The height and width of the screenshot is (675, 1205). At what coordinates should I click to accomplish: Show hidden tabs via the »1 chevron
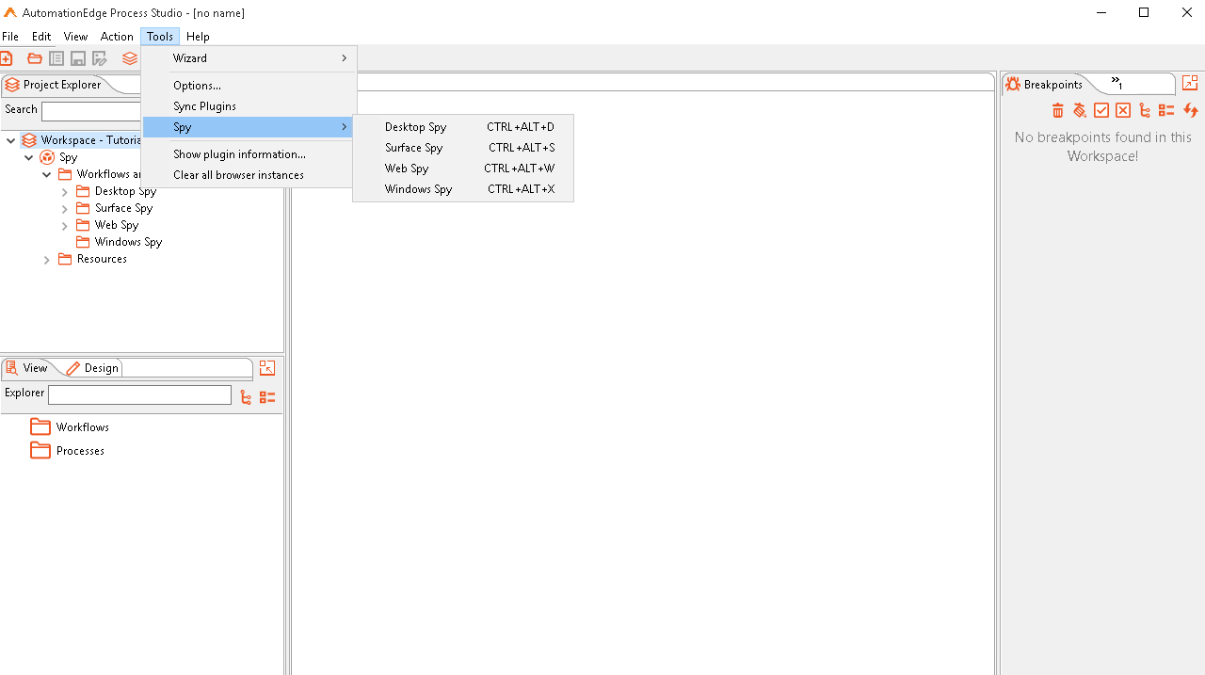tap(1117, 83)
